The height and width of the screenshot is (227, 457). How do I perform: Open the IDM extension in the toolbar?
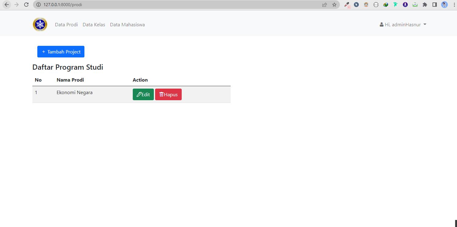point(386,5)
